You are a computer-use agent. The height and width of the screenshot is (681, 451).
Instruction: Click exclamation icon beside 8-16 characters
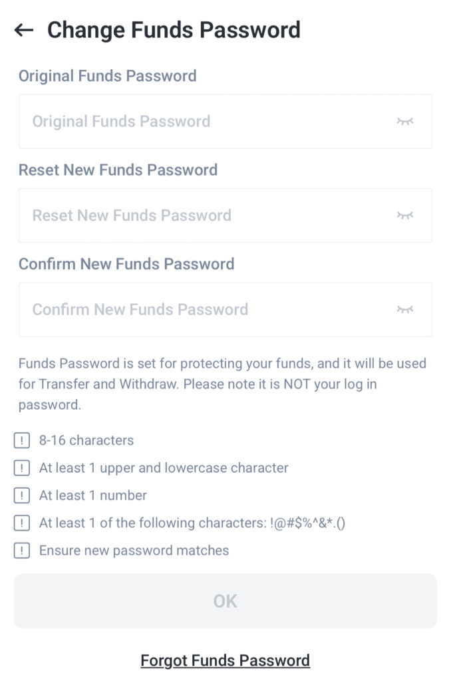pyautogui.click(x=22, y=440)
